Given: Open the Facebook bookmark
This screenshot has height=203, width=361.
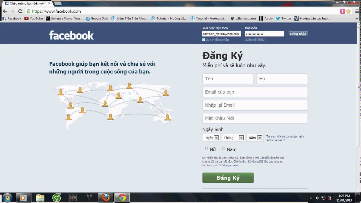Looking at the screenshot, I should [12, 18].
